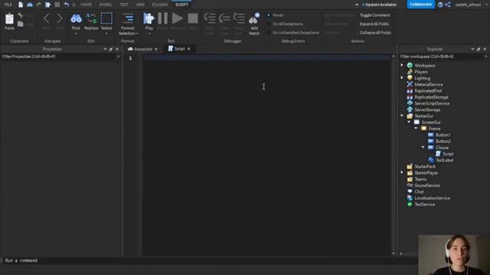
Task: Collapse the ScreenGui tree node
Action: point(409,122)
